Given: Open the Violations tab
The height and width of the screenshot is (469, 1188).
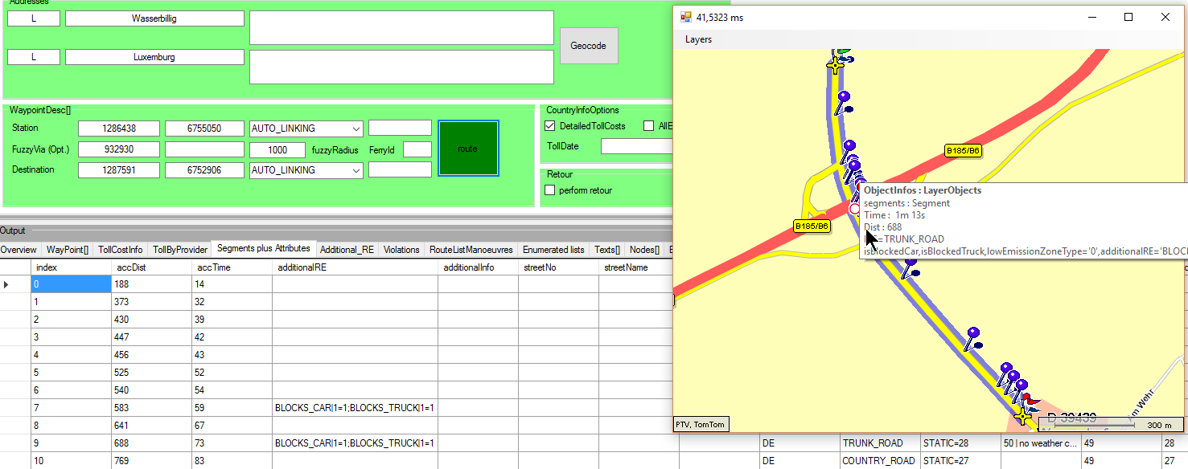Looking at the screenshot, I should coord(401,250).
